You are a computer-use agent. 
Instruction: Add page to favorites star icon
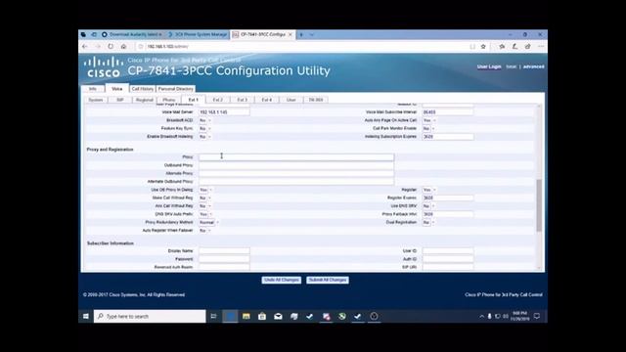click(483, 47)
